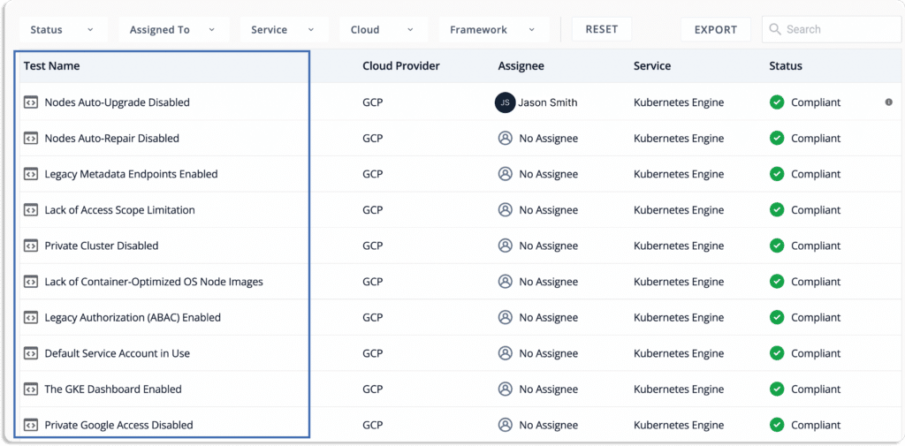Click green compliant checkmark in Legacy Authorization row

pyautogui.click(x=777, y=317)
